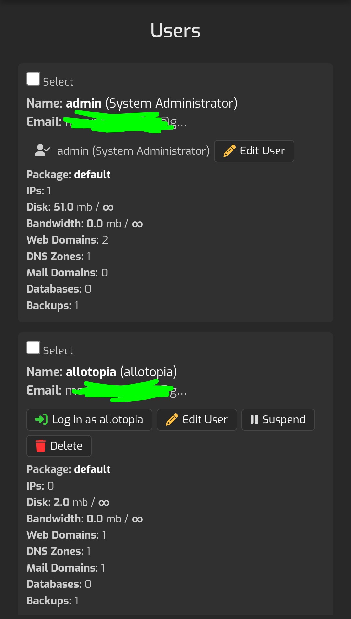The height and width of the screenshot is (619, 351).
Task: Check the Select box for admin user
Action: click(x=33, y=79)
